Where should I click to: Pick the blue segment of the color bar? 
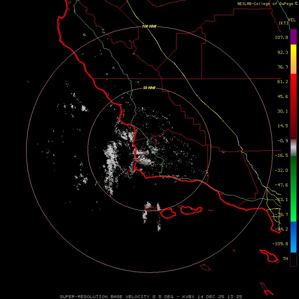click(x=293, y=237)
